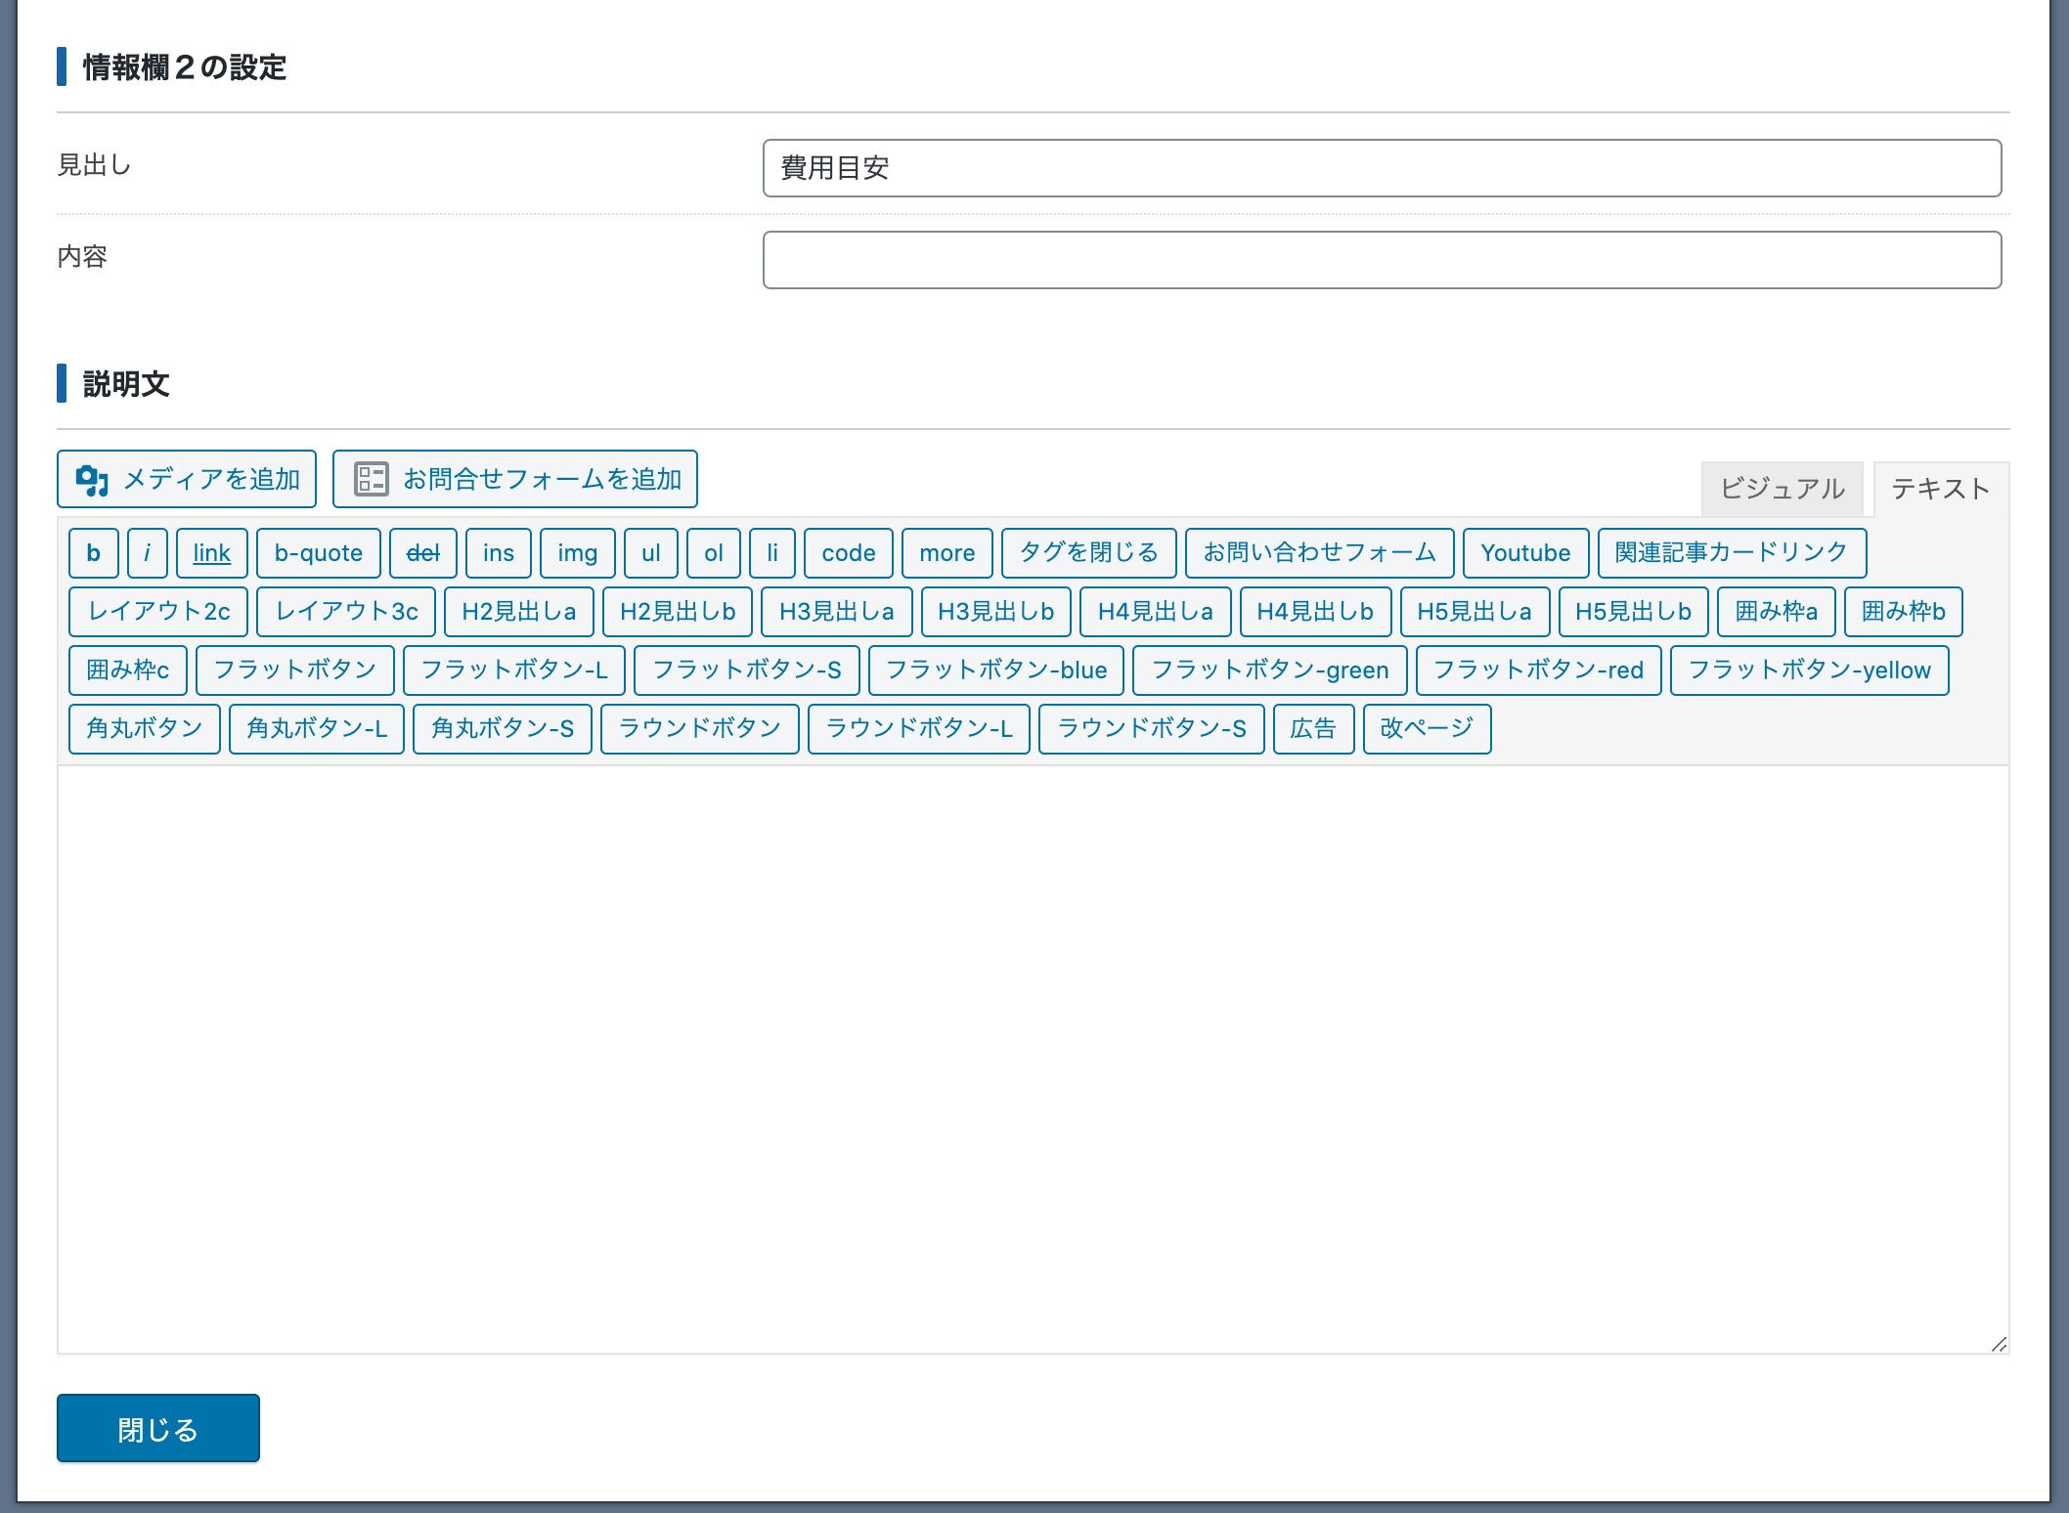Insert b-quote blockquote tag

[x=319, y=553]
